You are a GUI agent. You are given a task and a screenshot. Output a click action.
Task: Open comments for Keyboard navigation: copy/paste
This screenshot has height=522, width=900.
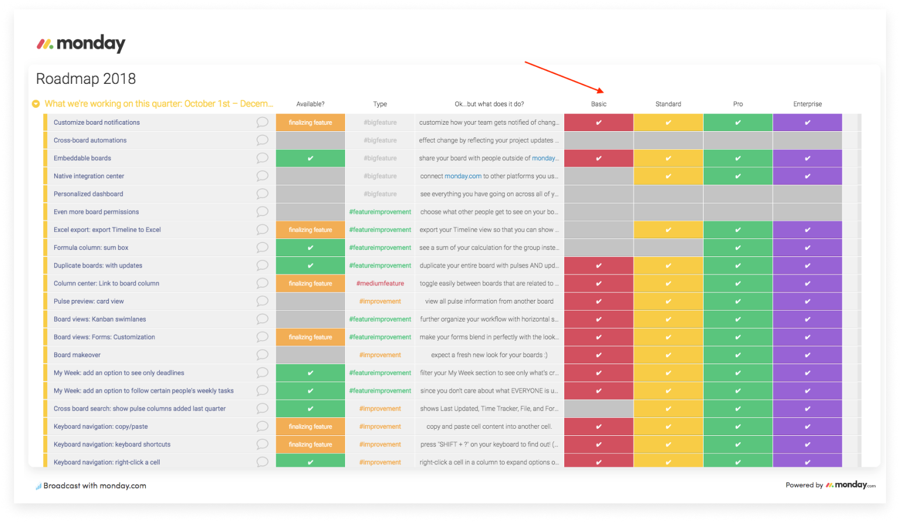click(262, 426)
